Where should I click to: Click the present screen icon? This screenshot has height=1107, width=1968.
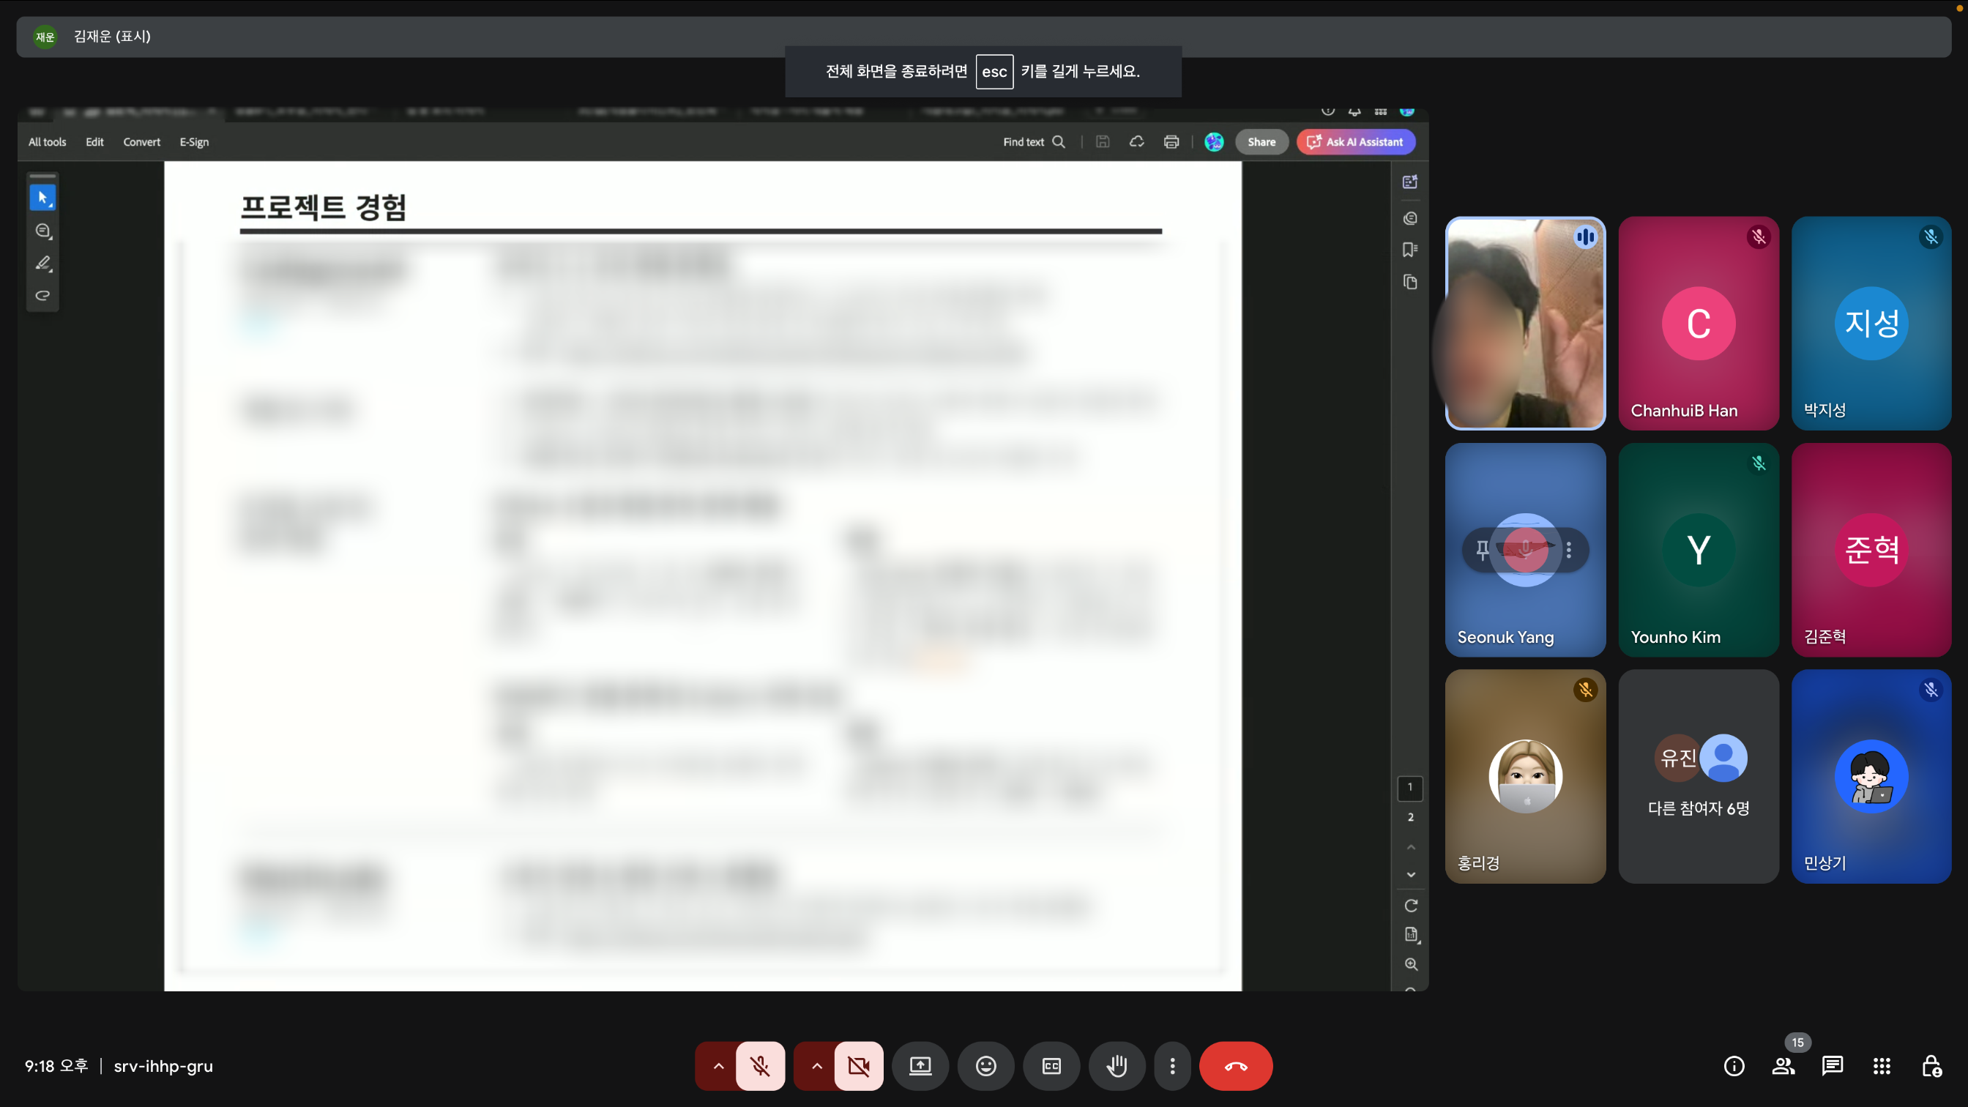point(920,1066)
